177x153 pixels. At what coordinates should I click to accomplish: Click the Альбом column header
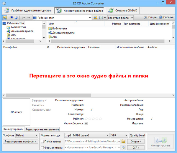[160, 47]
